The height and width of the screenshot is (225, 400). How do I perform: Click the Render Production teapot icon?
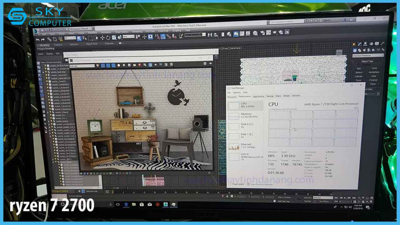click(274, 32)
